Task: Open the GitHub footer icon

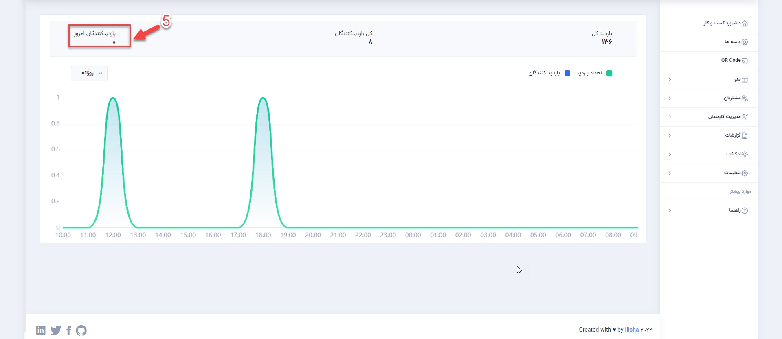Action: click(x=81, y=330)
